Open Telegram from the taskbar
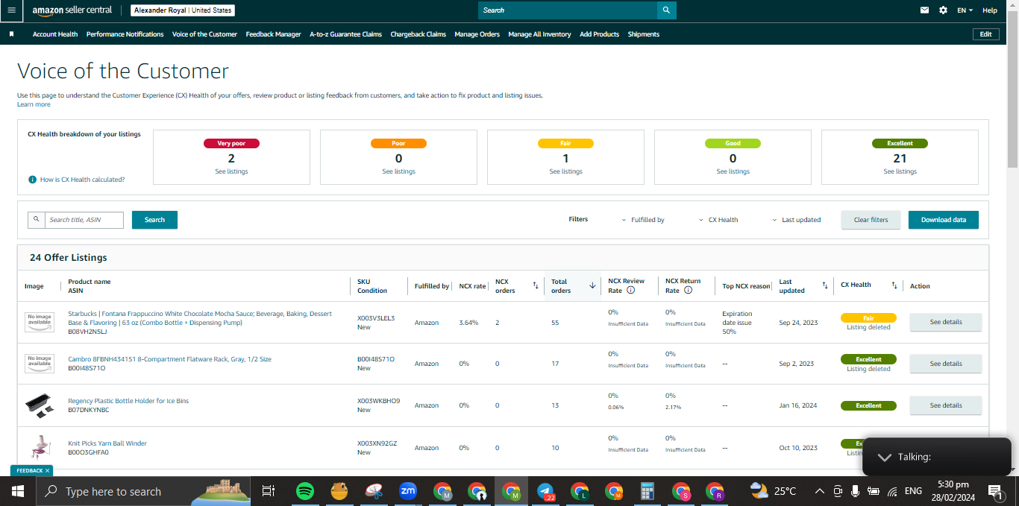The width and height of the screenshot is (1019, 506). [545, 491]
